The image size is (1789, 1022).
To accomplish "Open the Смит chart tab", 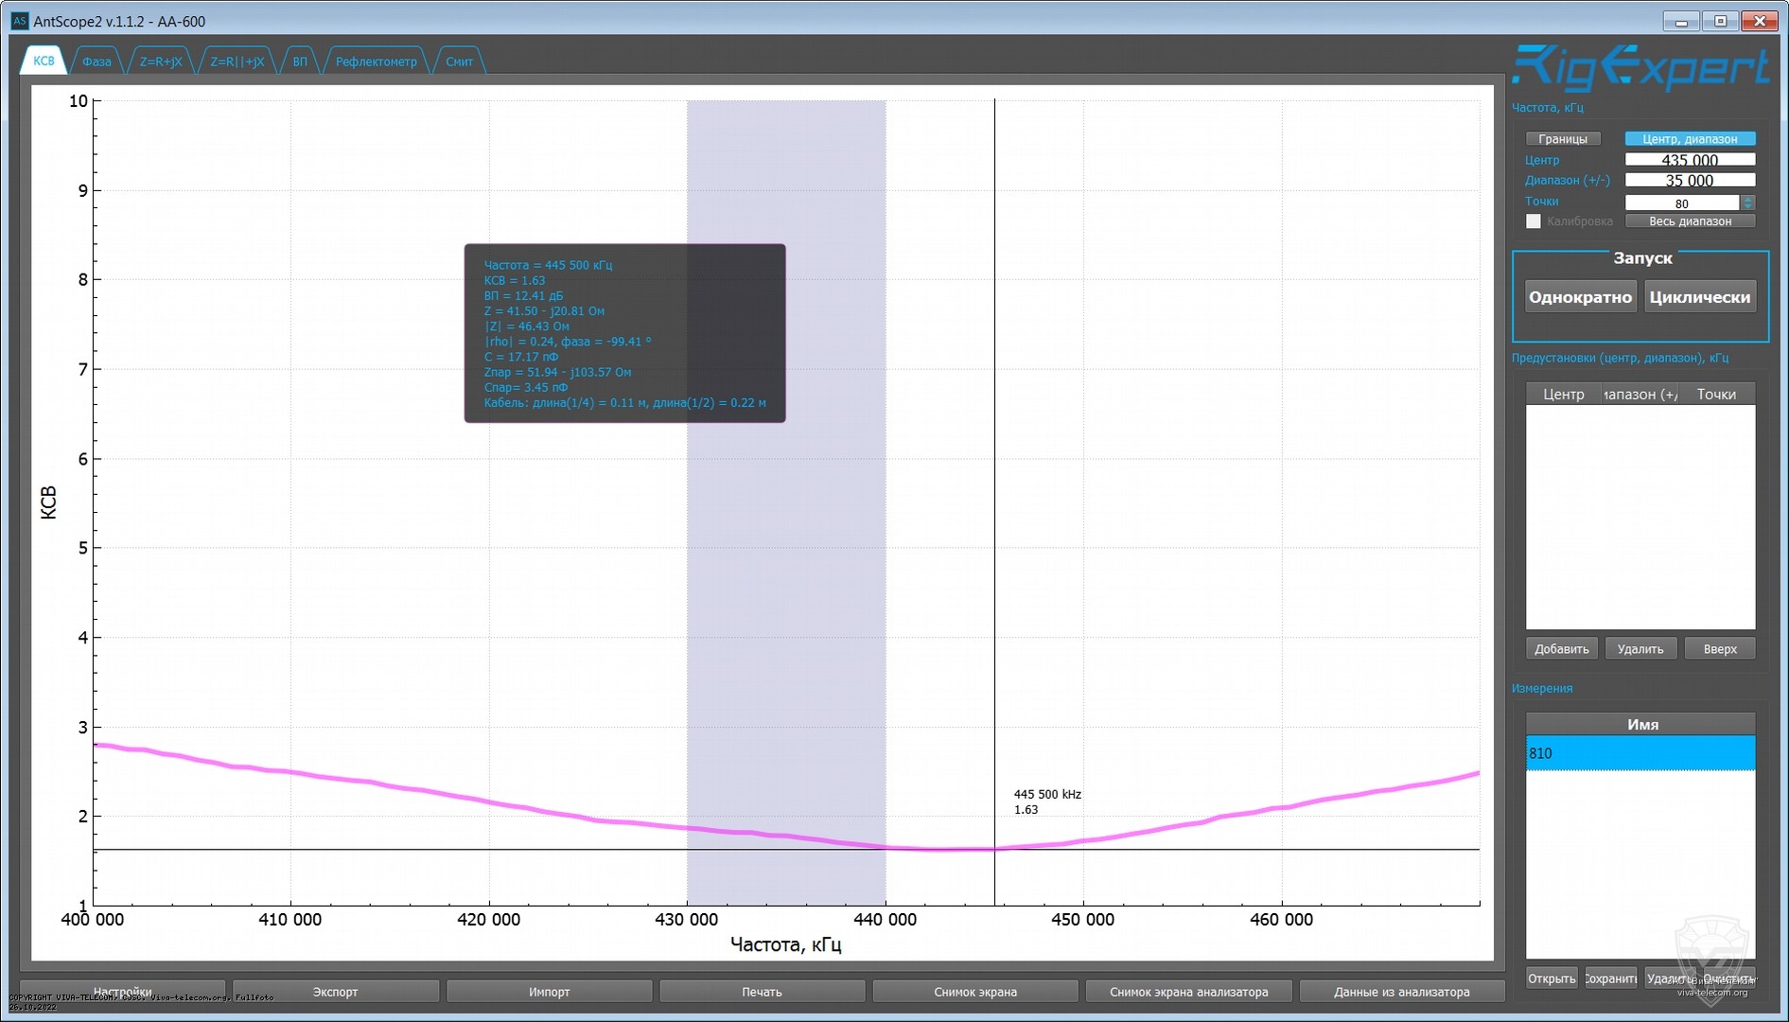I will tap(459, 62).
